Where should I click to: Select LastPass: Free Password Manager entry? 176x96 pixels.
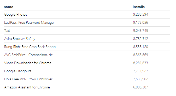[30, 22]
